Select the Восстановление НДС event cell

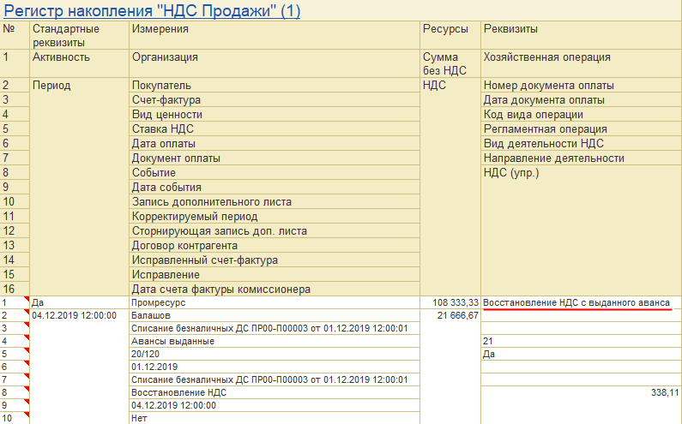(x=275, y=392)
